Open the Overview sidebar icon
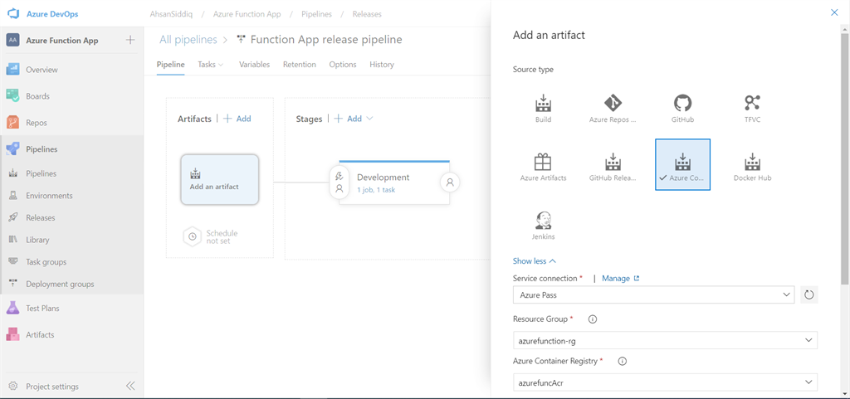850x399 pixels. tap(13, 70)
